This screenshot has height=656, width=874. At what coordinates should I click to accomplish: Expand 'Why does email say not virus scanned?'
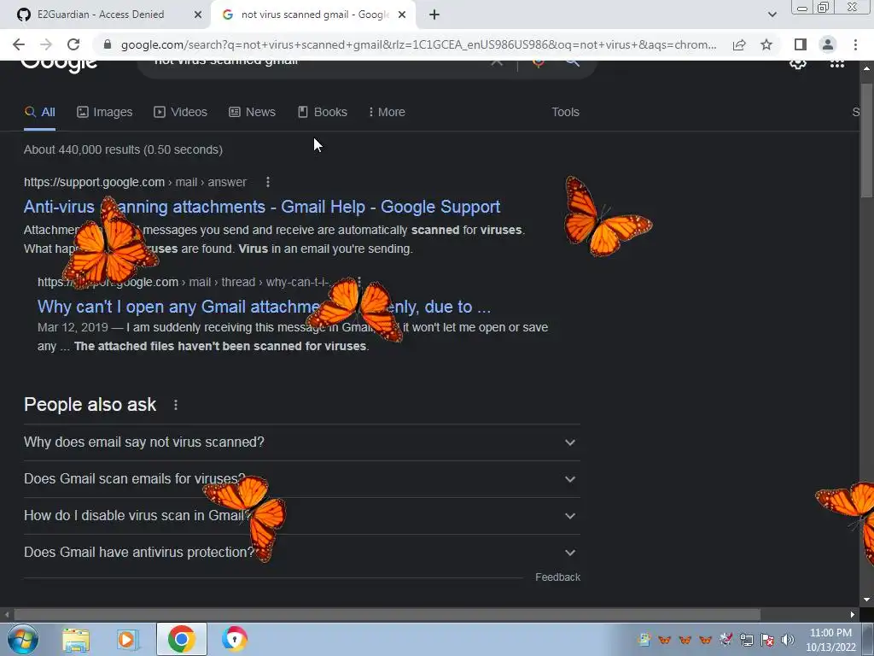click(x=302, y=442)
